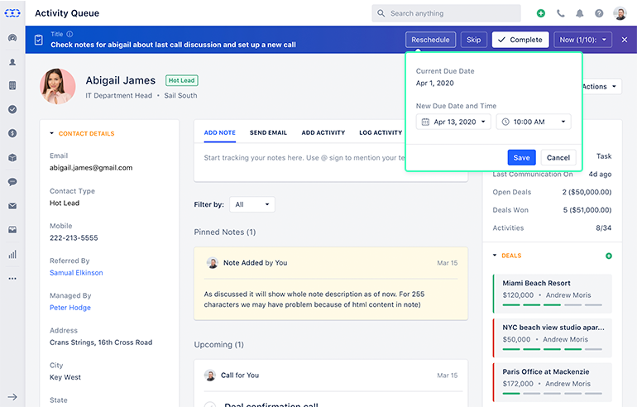Switch to the Send Email tab
The width and height of the screenshot is (637, 407).
click(268, 132)
